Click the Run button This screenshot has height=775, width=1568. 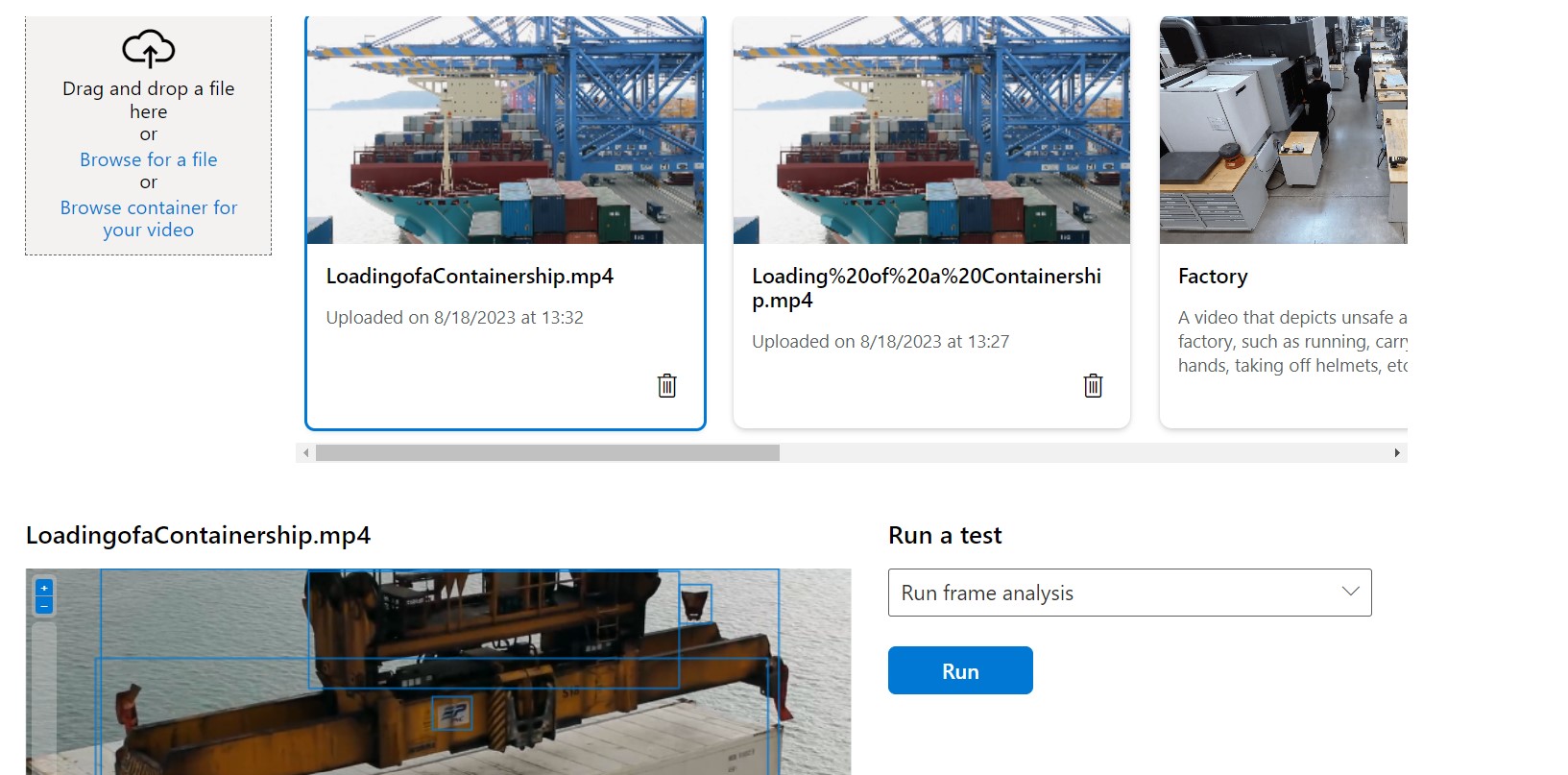coord(960,670)
